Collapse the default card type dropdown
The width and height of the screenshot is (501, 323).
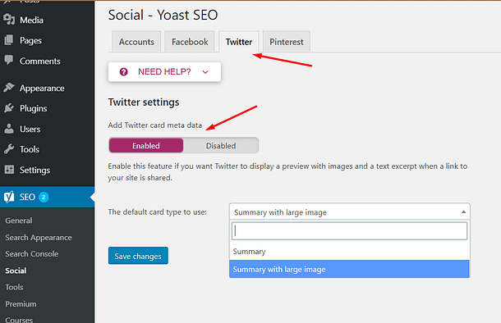point(350,212)
